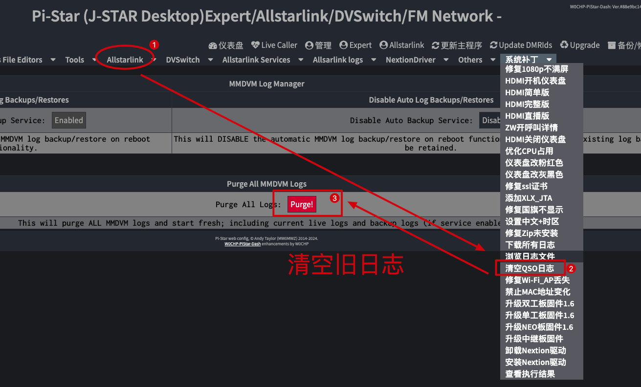The width and height of the screenshot is (641, 387).
Task: Choose 优化CPU占用 in 系统补丁 menu
Action: point(529,151)
